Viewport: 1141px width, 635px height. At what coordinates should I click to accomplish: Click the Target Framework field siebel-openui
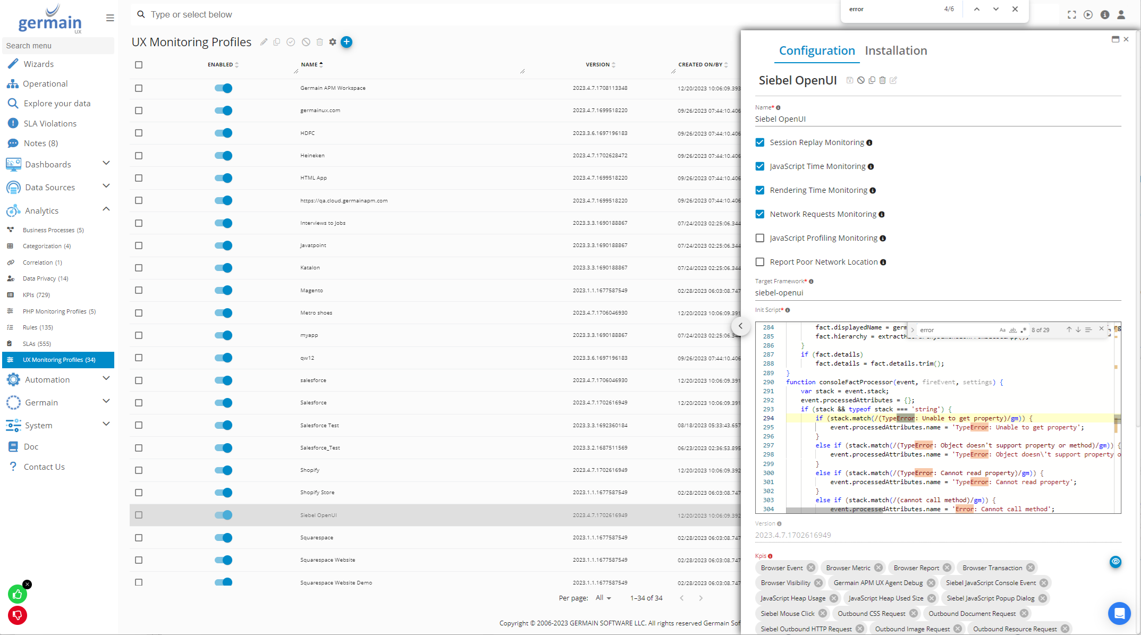pos(938,293)
